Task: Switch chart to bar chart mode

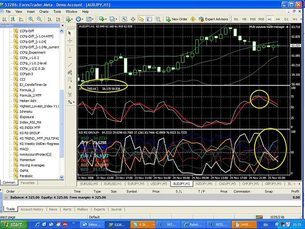Action: coord(4,19)
